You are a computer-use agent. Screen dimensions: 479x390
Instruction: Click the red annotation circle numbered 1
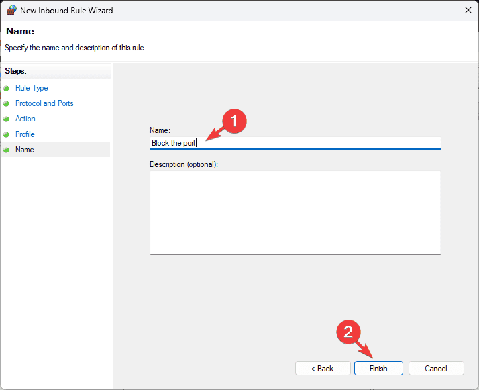point(234,121)
